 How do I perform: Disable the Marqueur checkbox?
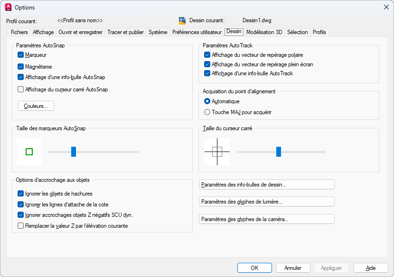pyautogui.click(x=20, y=55)
